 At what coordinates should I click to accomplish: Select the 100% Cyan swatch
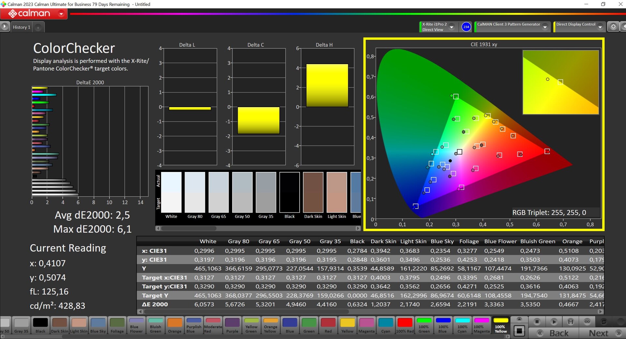click(462, 325)
